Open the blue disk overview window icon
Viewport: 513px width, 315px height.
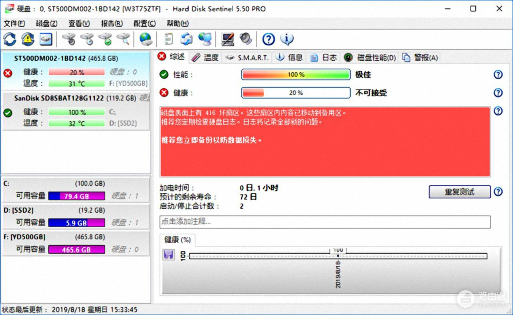tap(46, 39)
